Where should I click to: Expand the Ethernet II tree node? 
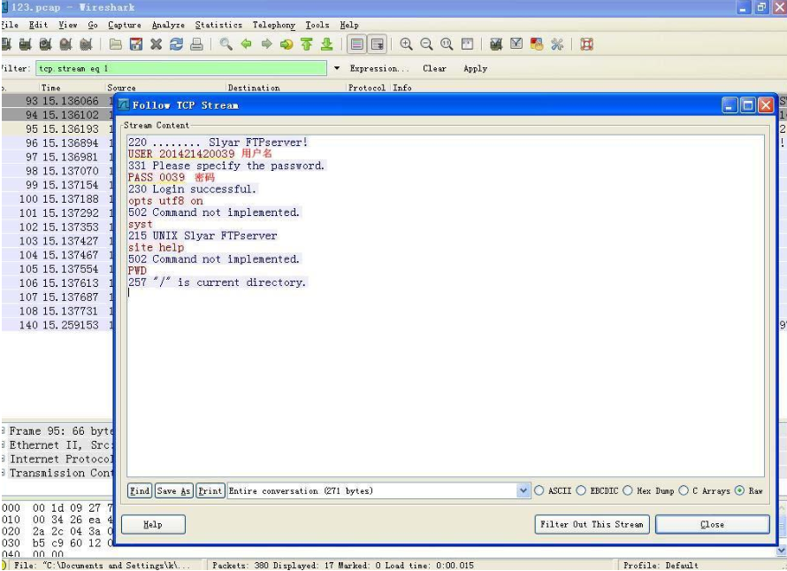tap(4, 444)
